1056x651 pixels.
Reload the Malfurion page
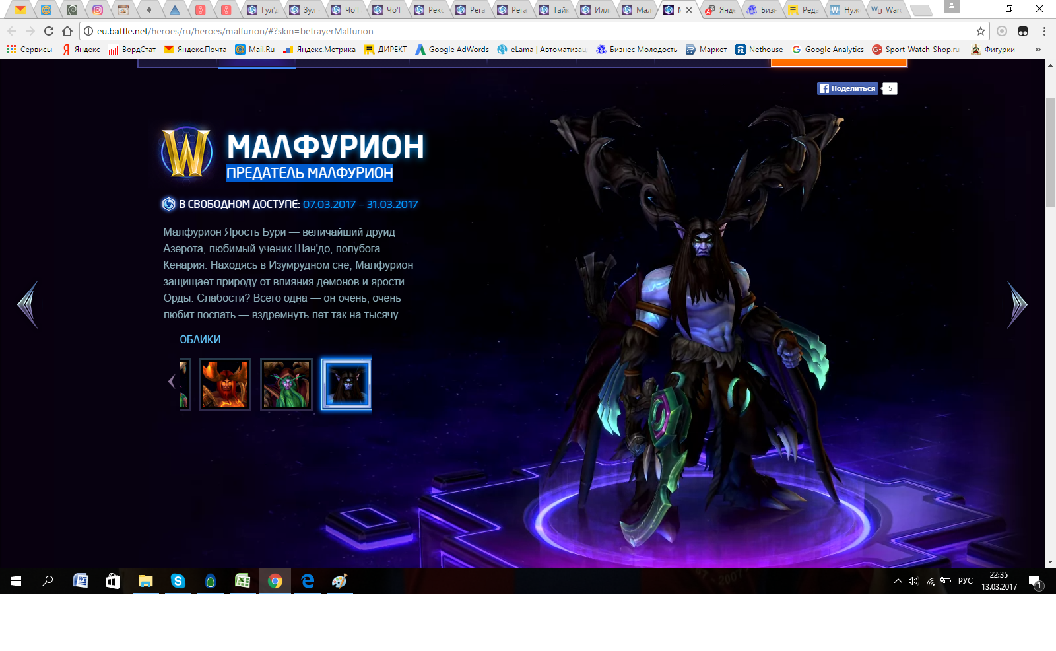49,31
